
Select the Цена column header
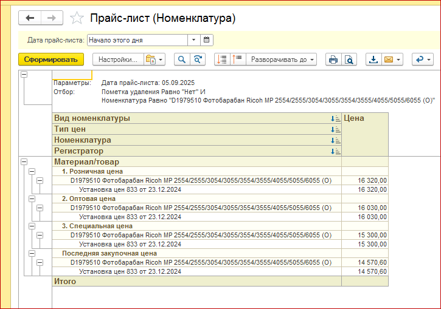tap(365, 134)
